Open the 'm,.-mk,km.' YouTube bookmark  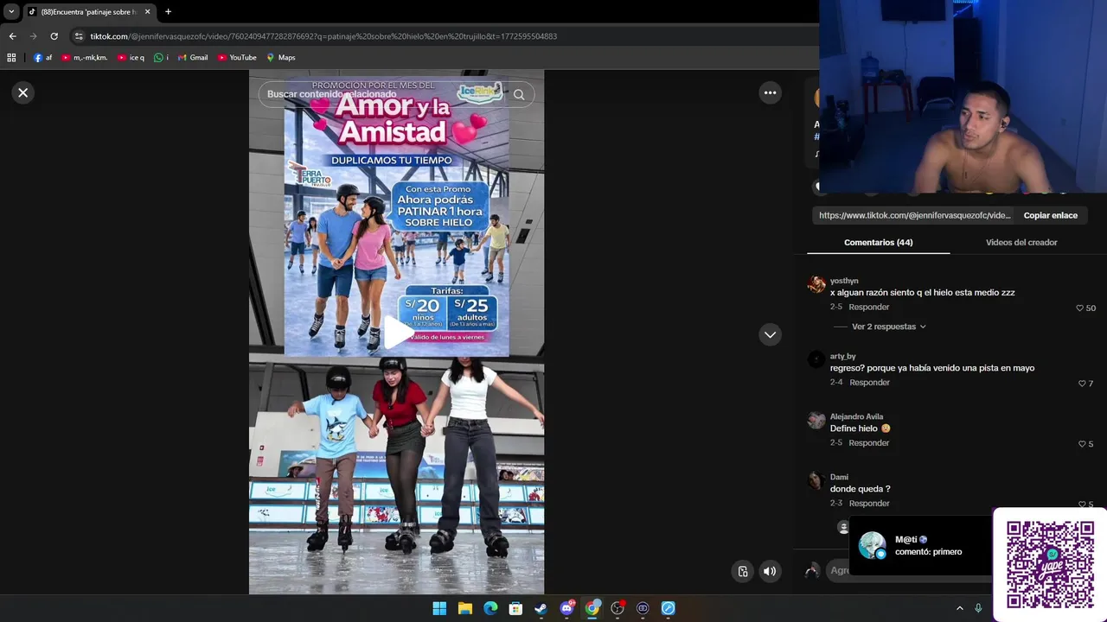[84, 58]
